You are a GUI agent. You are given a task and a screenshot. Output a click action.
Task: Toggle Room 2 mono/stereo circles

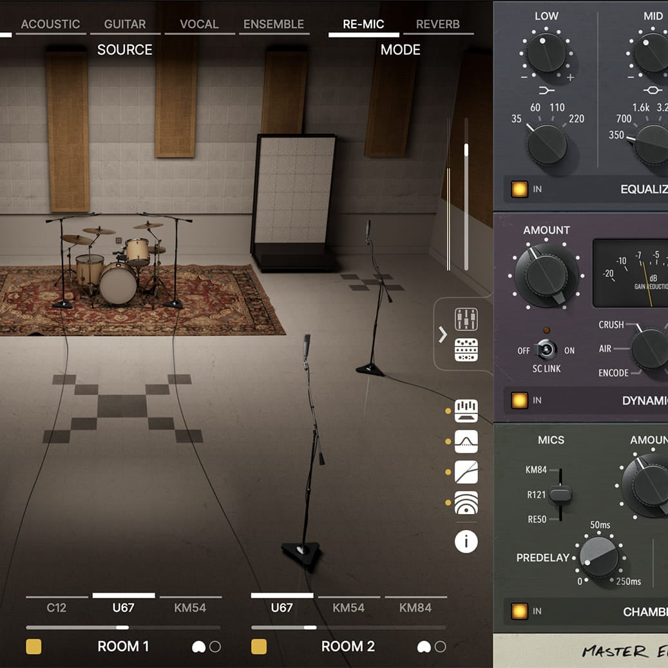(x=431, y=646)
